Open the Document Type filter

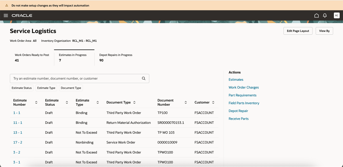pyautogui.click(x=71, y=88)
